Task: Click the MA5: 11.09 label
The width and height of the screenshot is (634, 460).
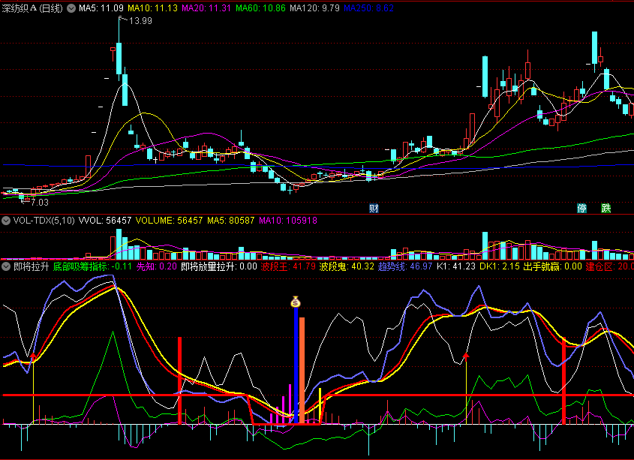Action: [101, 8]
